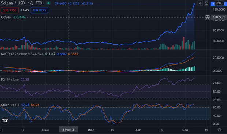Screen dimensions: 227x134
Task: Click the Stoch scale value 80.00
Action: coord(217,107)
